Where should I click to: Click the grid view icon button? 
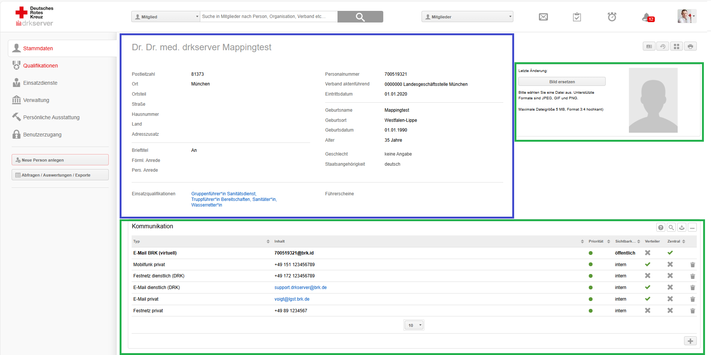(x=676, y=46)
